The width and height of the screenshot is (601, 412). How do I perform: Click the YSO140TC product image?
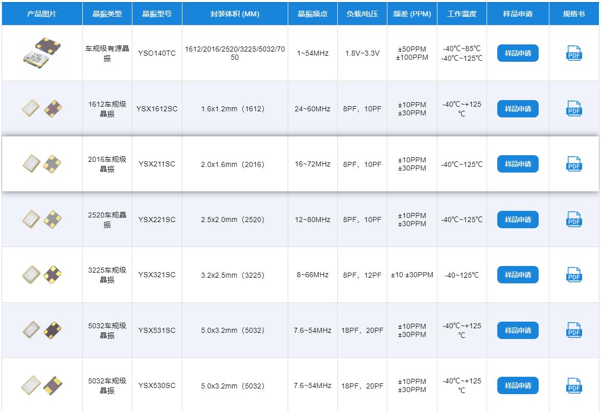[42, 53]
